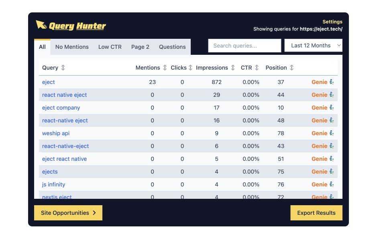377x240 pixels.
Task: Open the Low CTR tab
Action: [110, 47]
